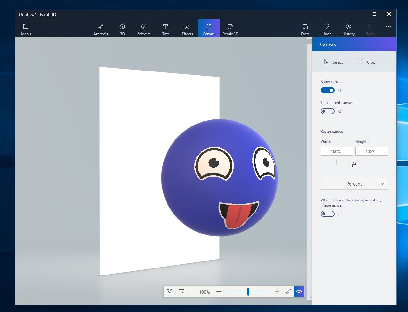
Task: Take a screenshot with camera icon
Action: 170,291
